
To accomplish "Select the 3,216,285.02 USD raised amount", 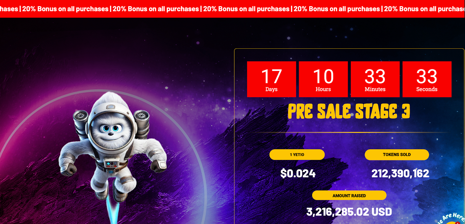I will click(349, 212).
